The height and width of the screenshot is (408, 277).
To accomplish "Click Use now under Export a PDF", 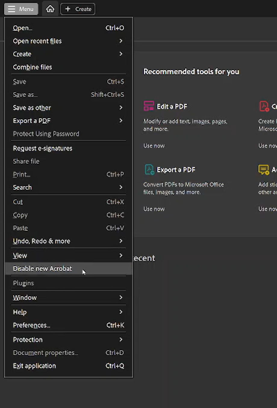I will pos(154,209).
